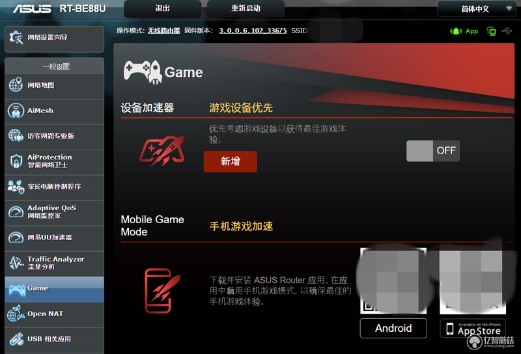Click the 访客网路专业版 globe icon
The height and width of the screenshot is (354, 521).
(x=16, y=135)
